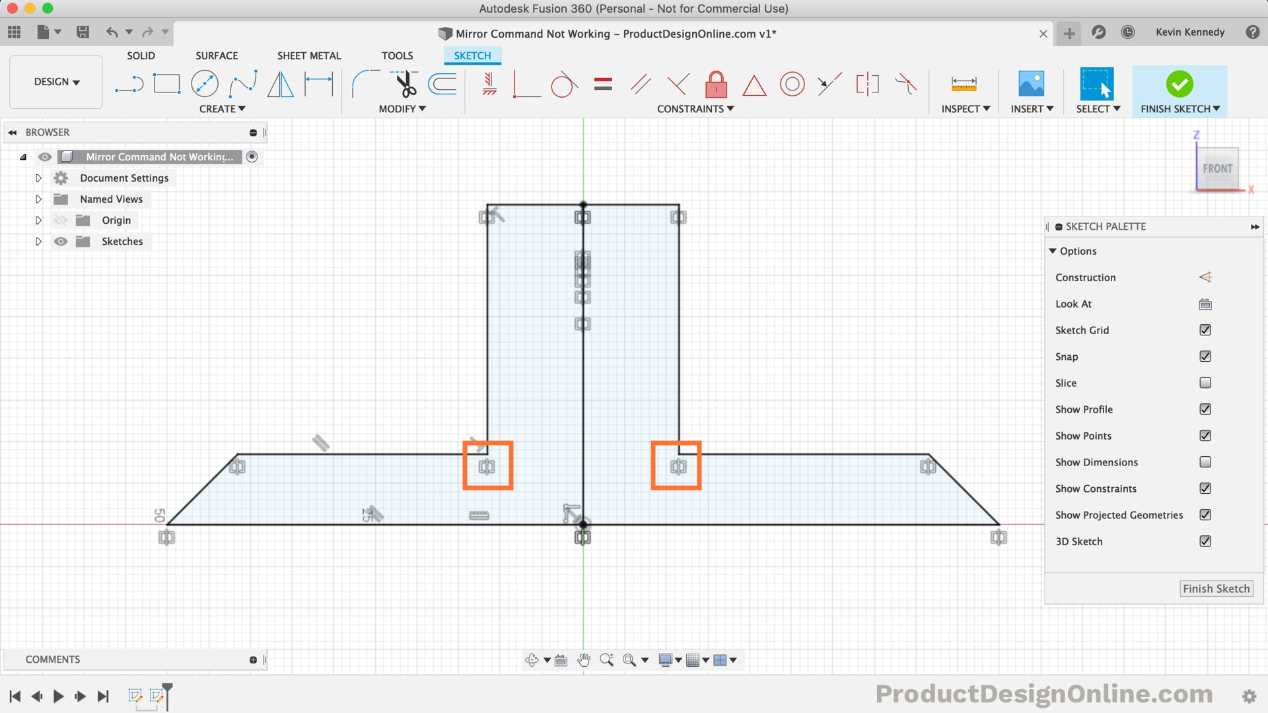Image resolution: width=1268 pixels, height=713 pixels.
Task: Select the Circle sketch tool
Action: [x=205, y=84]
